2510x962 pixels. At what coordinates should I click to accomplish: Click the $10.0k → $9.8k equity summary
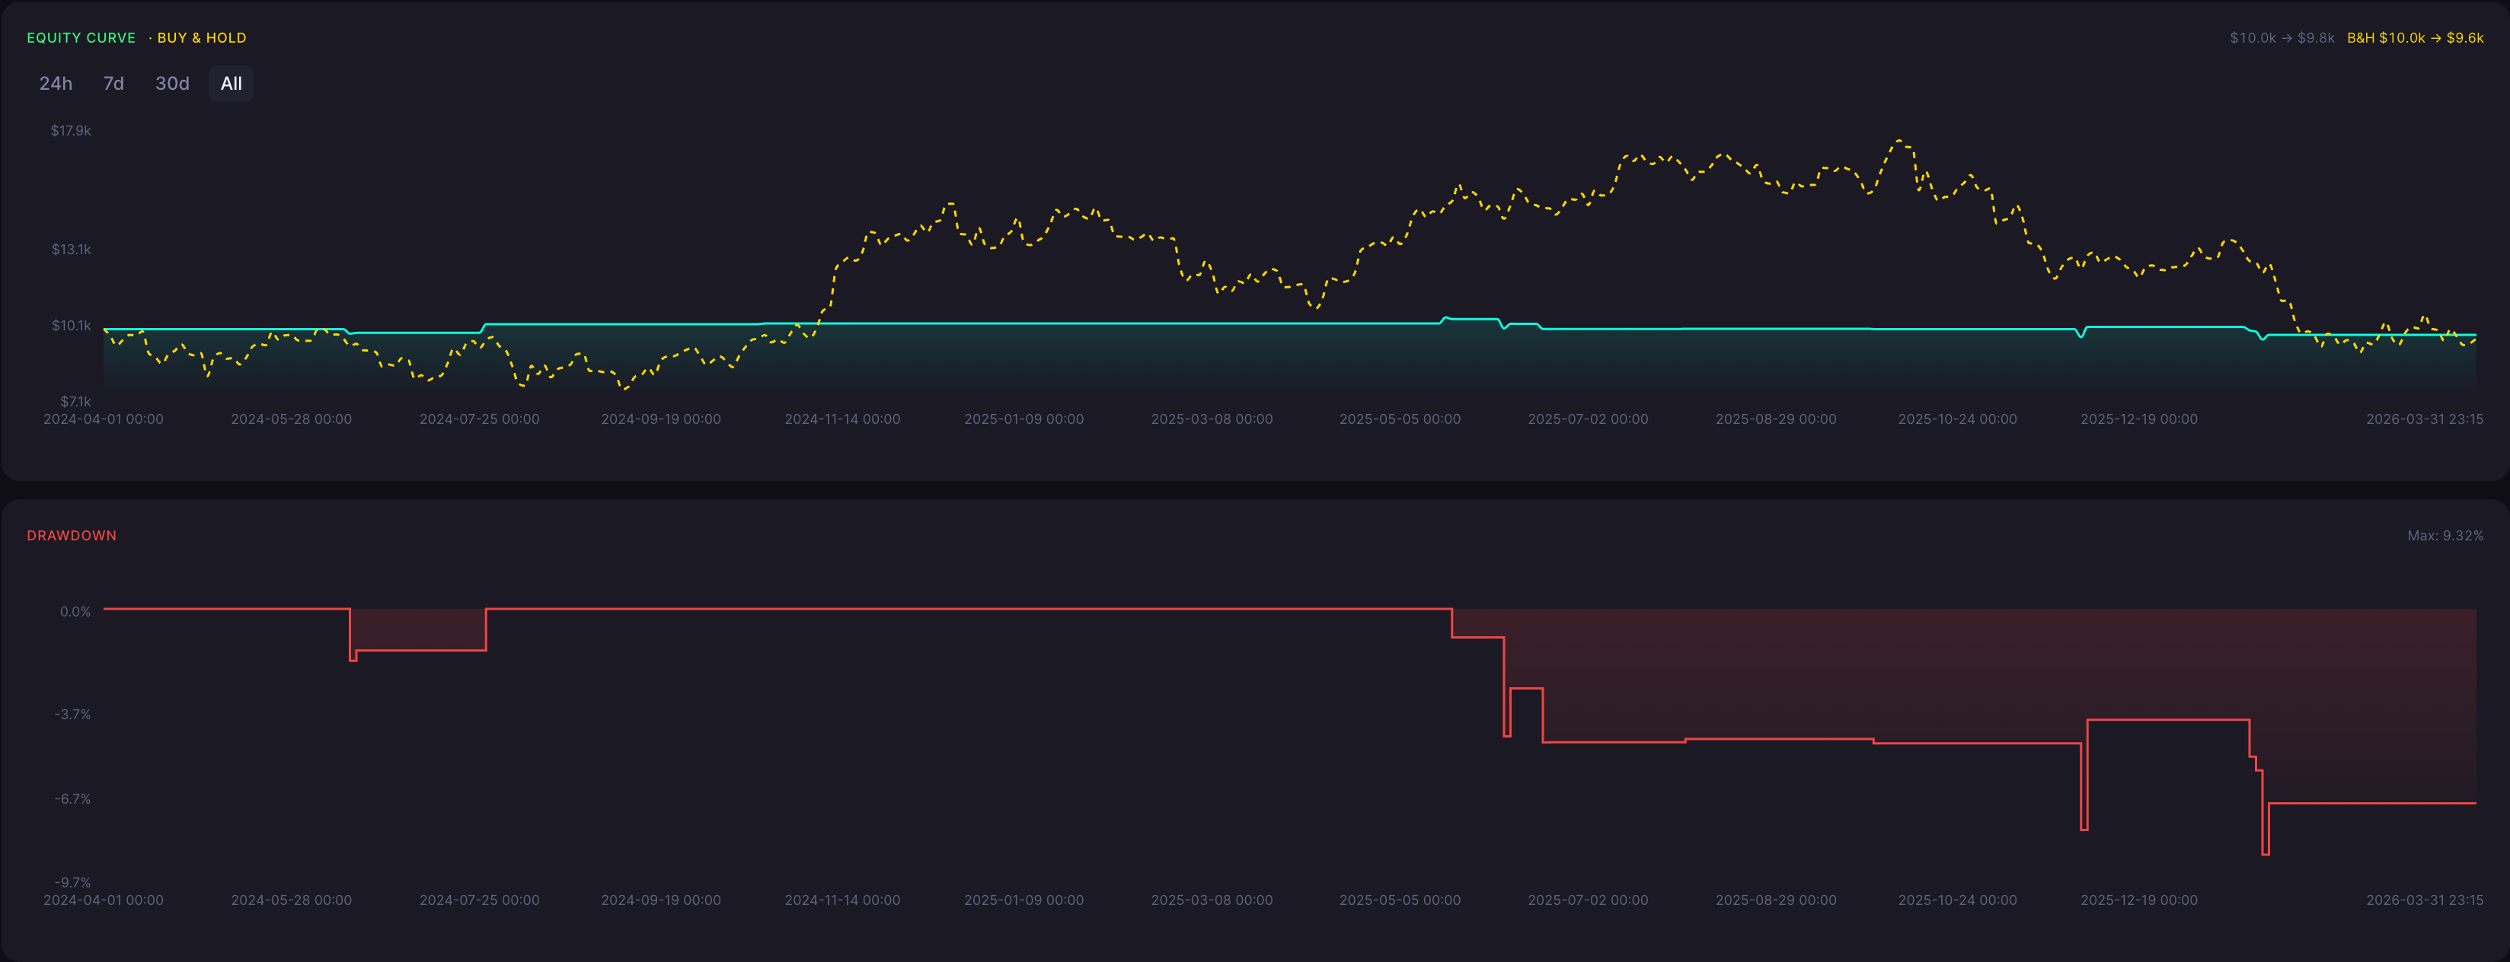(2282, 38)
